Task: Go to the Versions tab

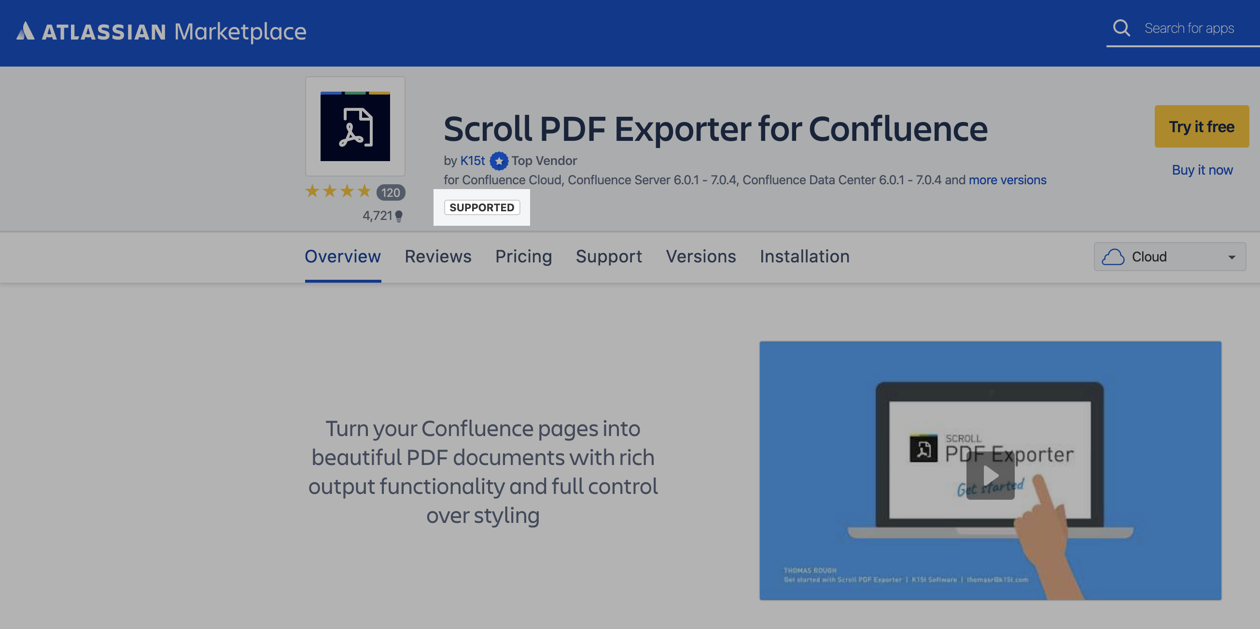Action: [701, 257]
